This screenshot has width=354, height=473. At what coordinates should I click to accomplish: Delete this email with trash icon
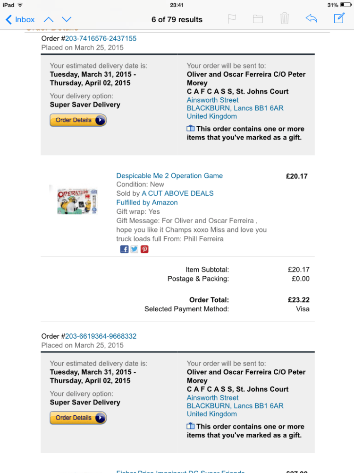[285, 19]
